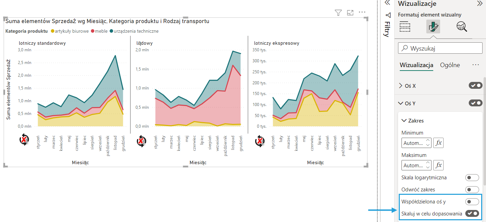Select the Wizualizacja tab
Screen dimensions: 486x222
[x=416, y=65]
